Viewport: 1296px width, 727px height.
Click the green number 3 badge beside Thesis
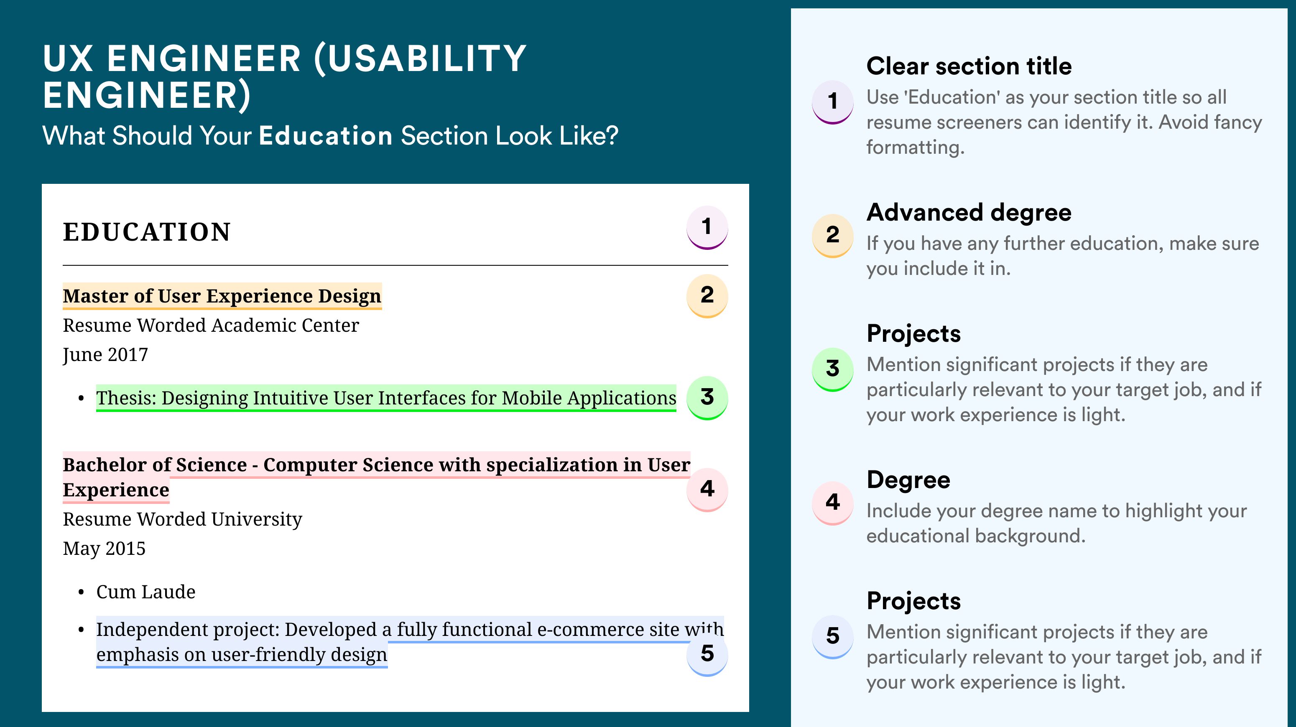point(707,398)
